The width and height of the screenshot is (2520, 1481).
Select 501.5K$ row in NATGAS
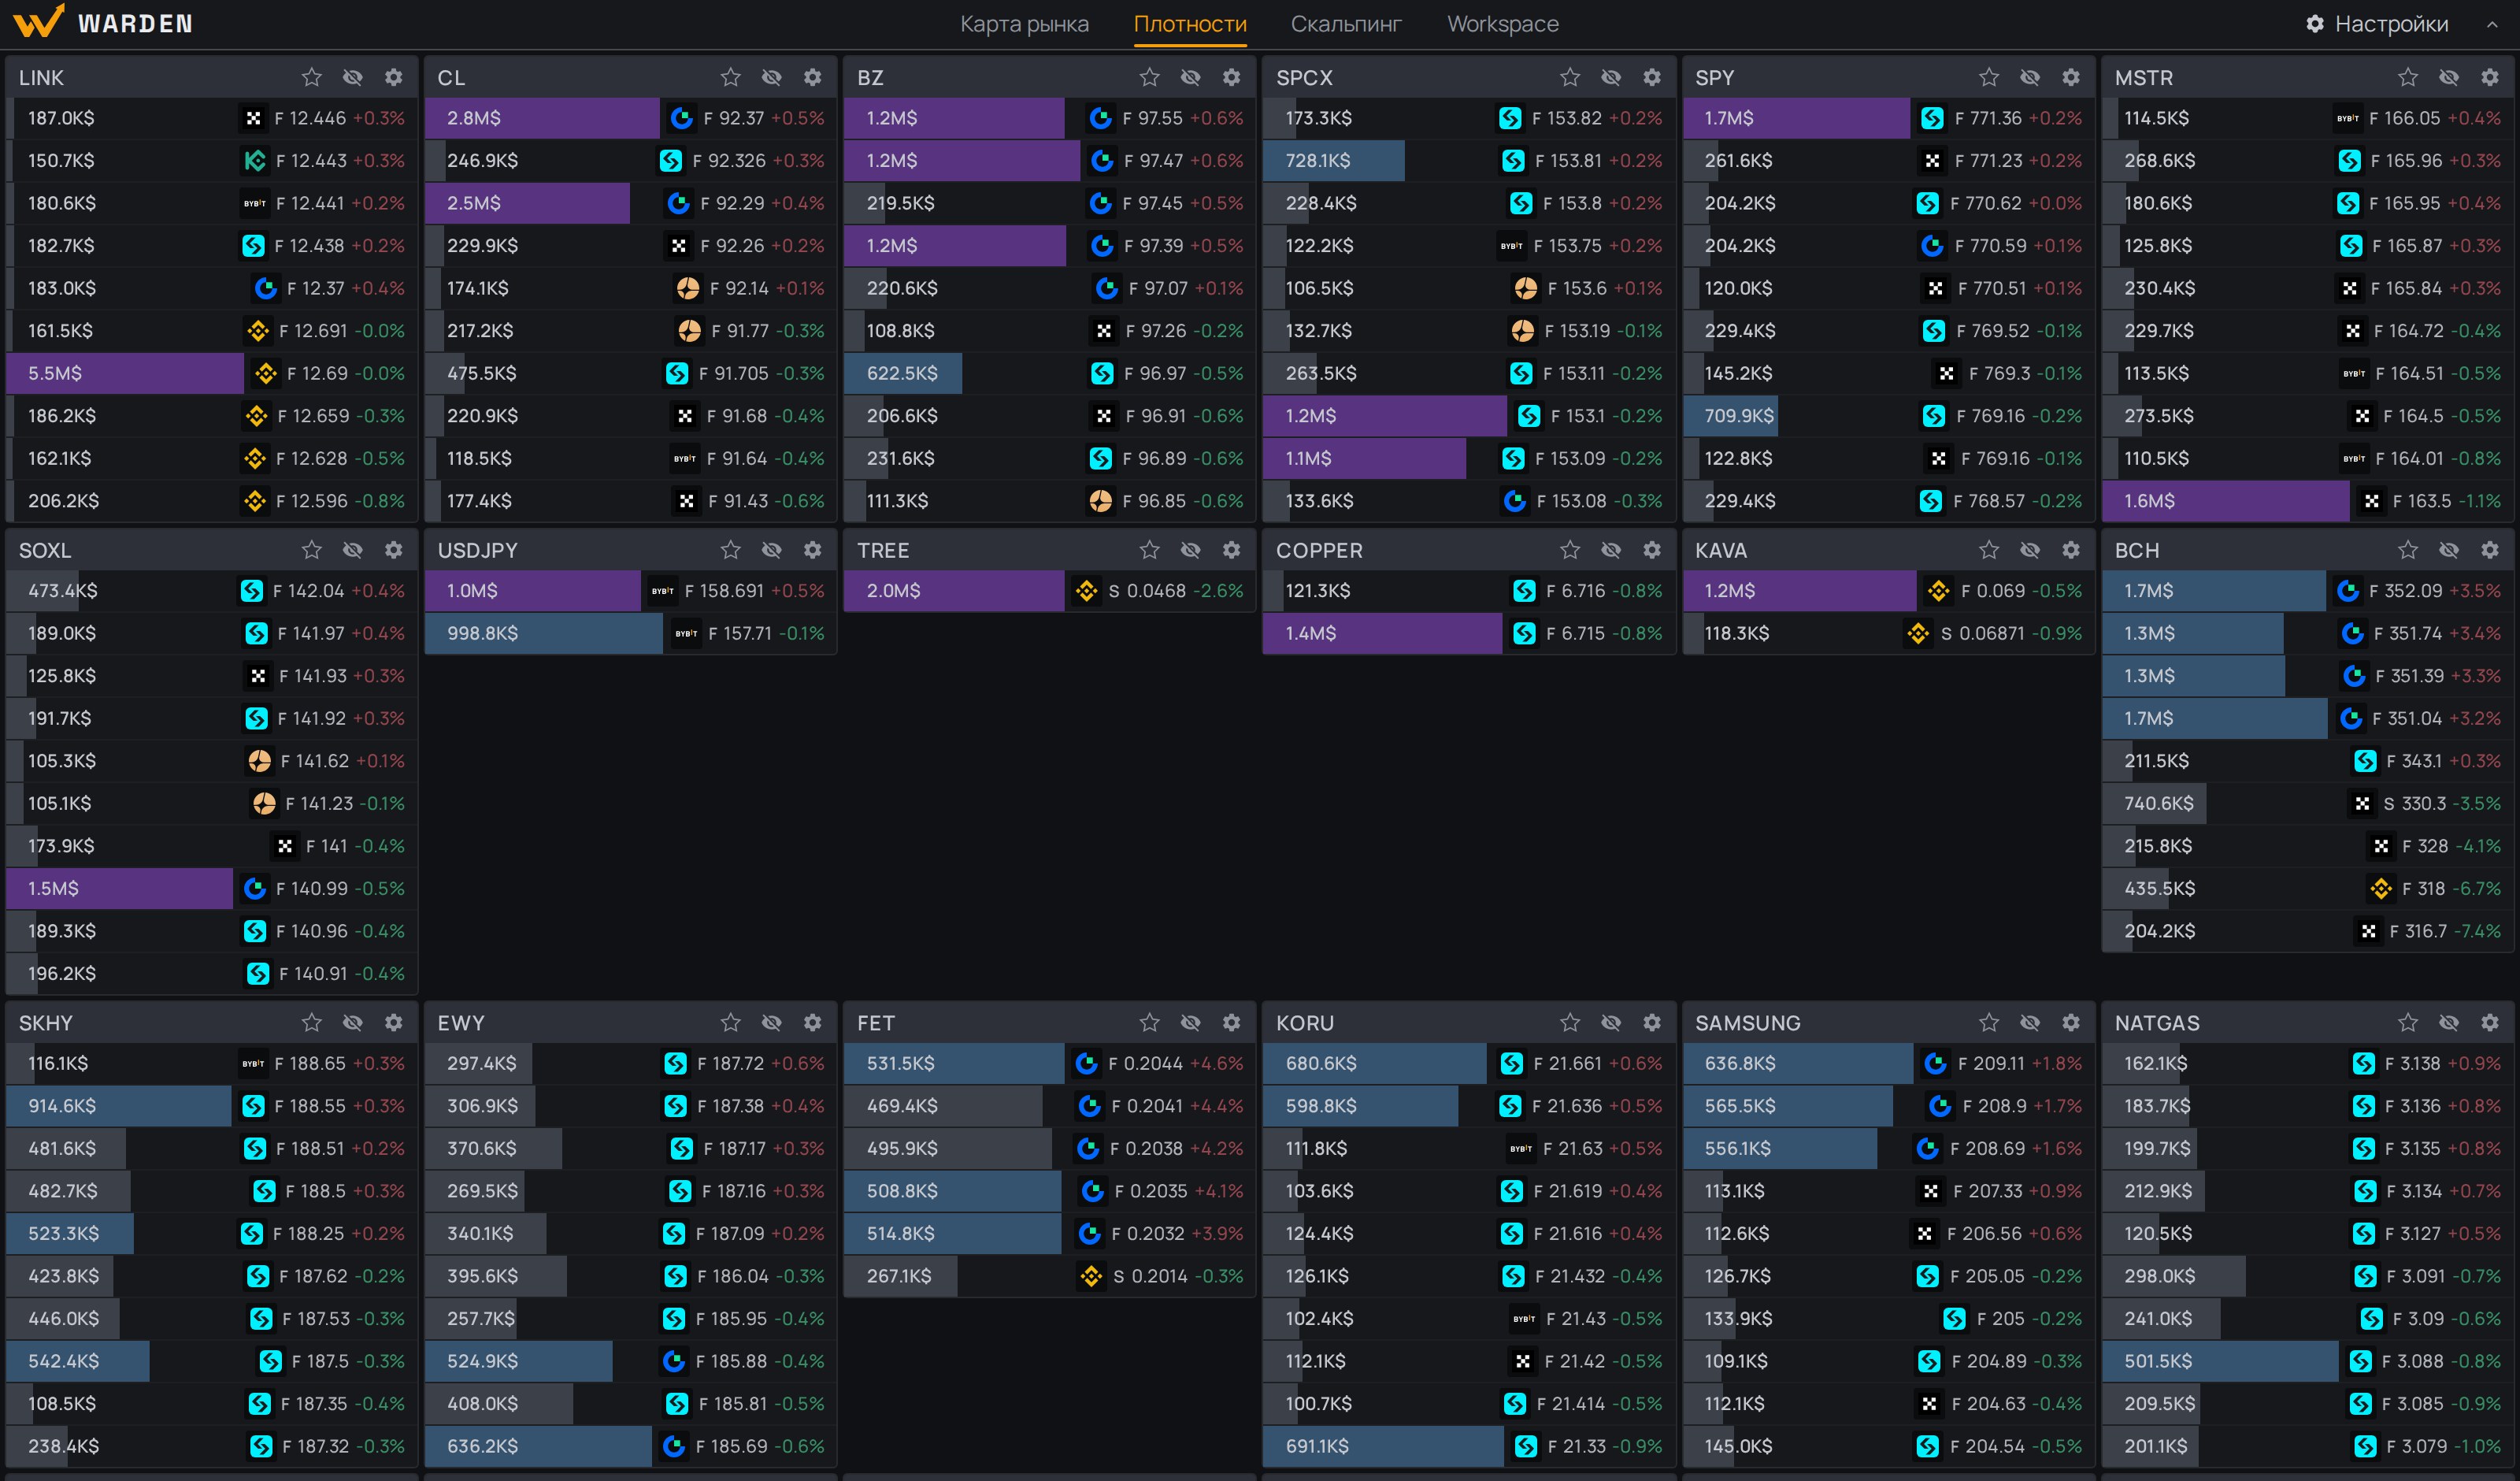coord(2308,1361)
